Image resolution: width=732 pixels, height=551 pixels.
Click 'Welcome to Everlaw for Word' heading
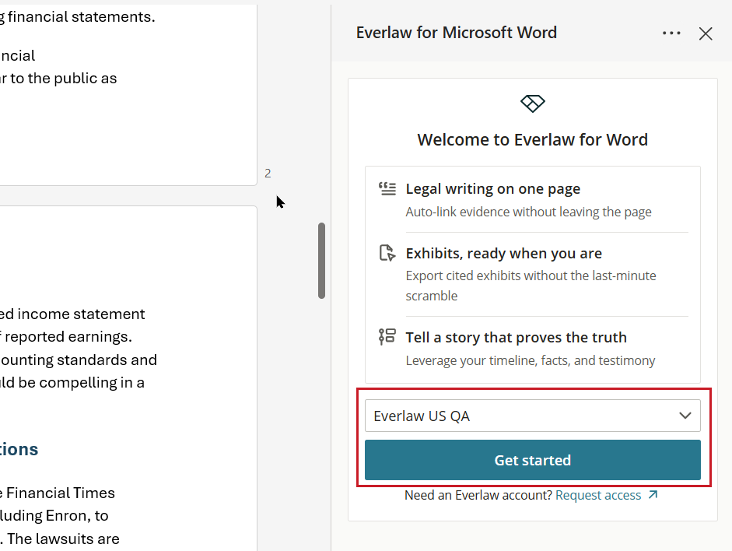(x=533, y=139)
